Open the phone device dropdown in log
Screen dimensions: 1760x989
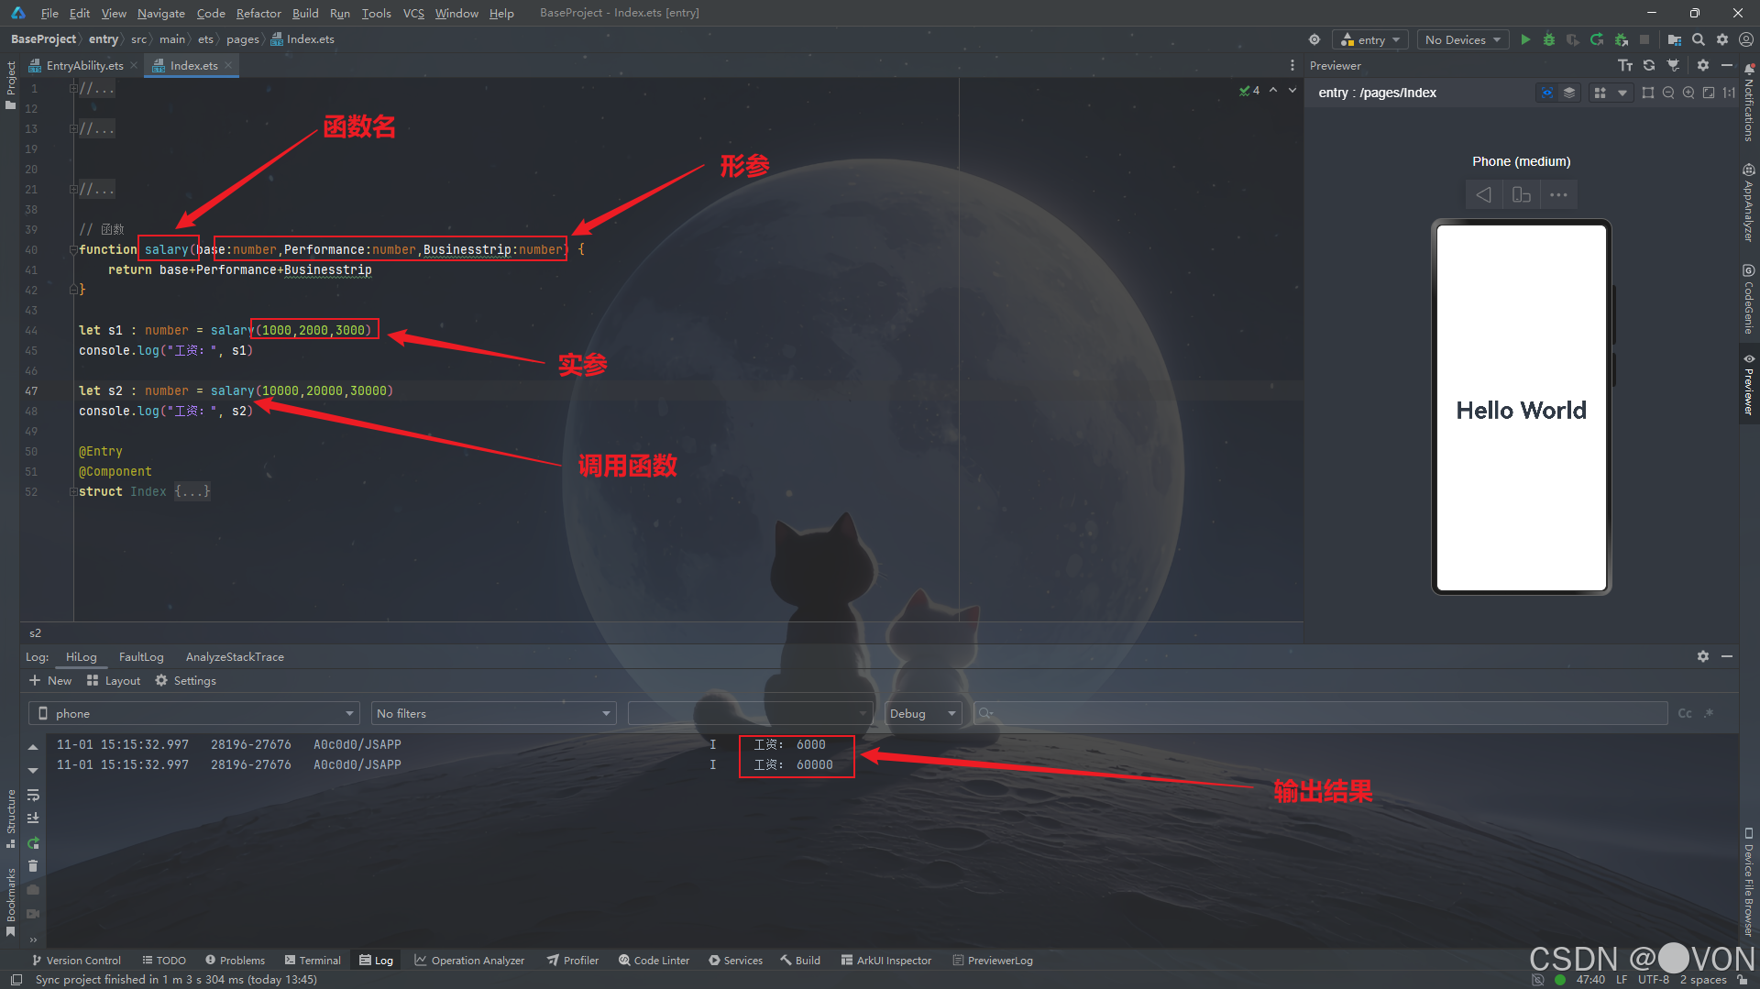[194, 713]
